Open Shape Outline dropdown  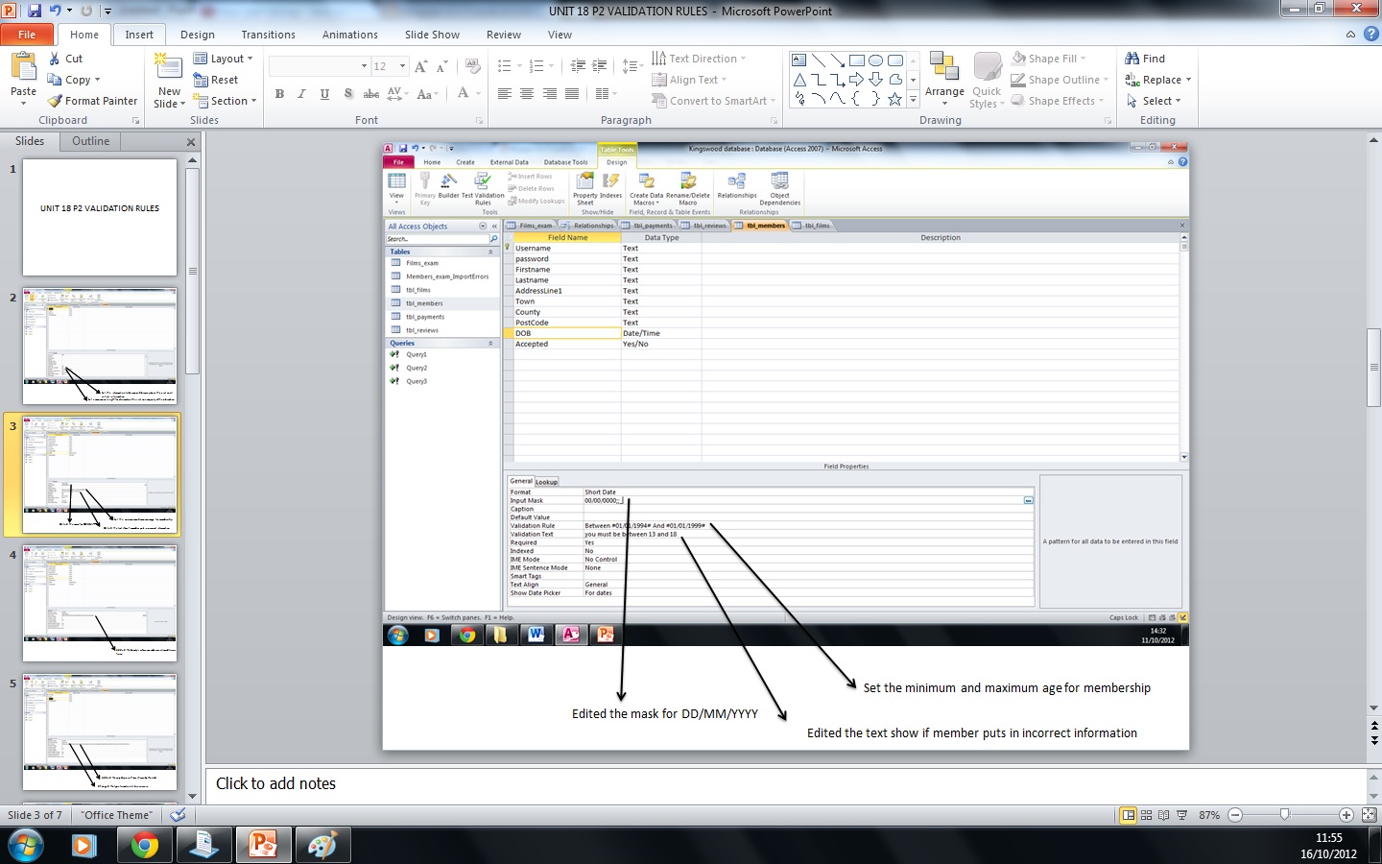(1060, 80)
